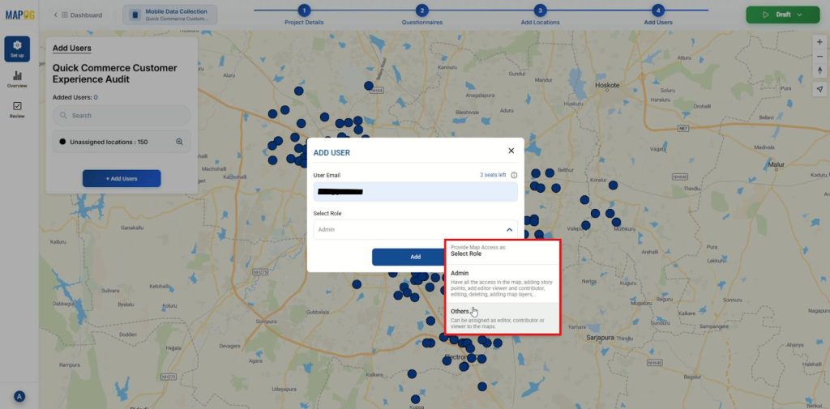This screenshot has width=830, height=409.
Task: Show seats left info icon
Action: pyautogui.click(x=514, y=175)
